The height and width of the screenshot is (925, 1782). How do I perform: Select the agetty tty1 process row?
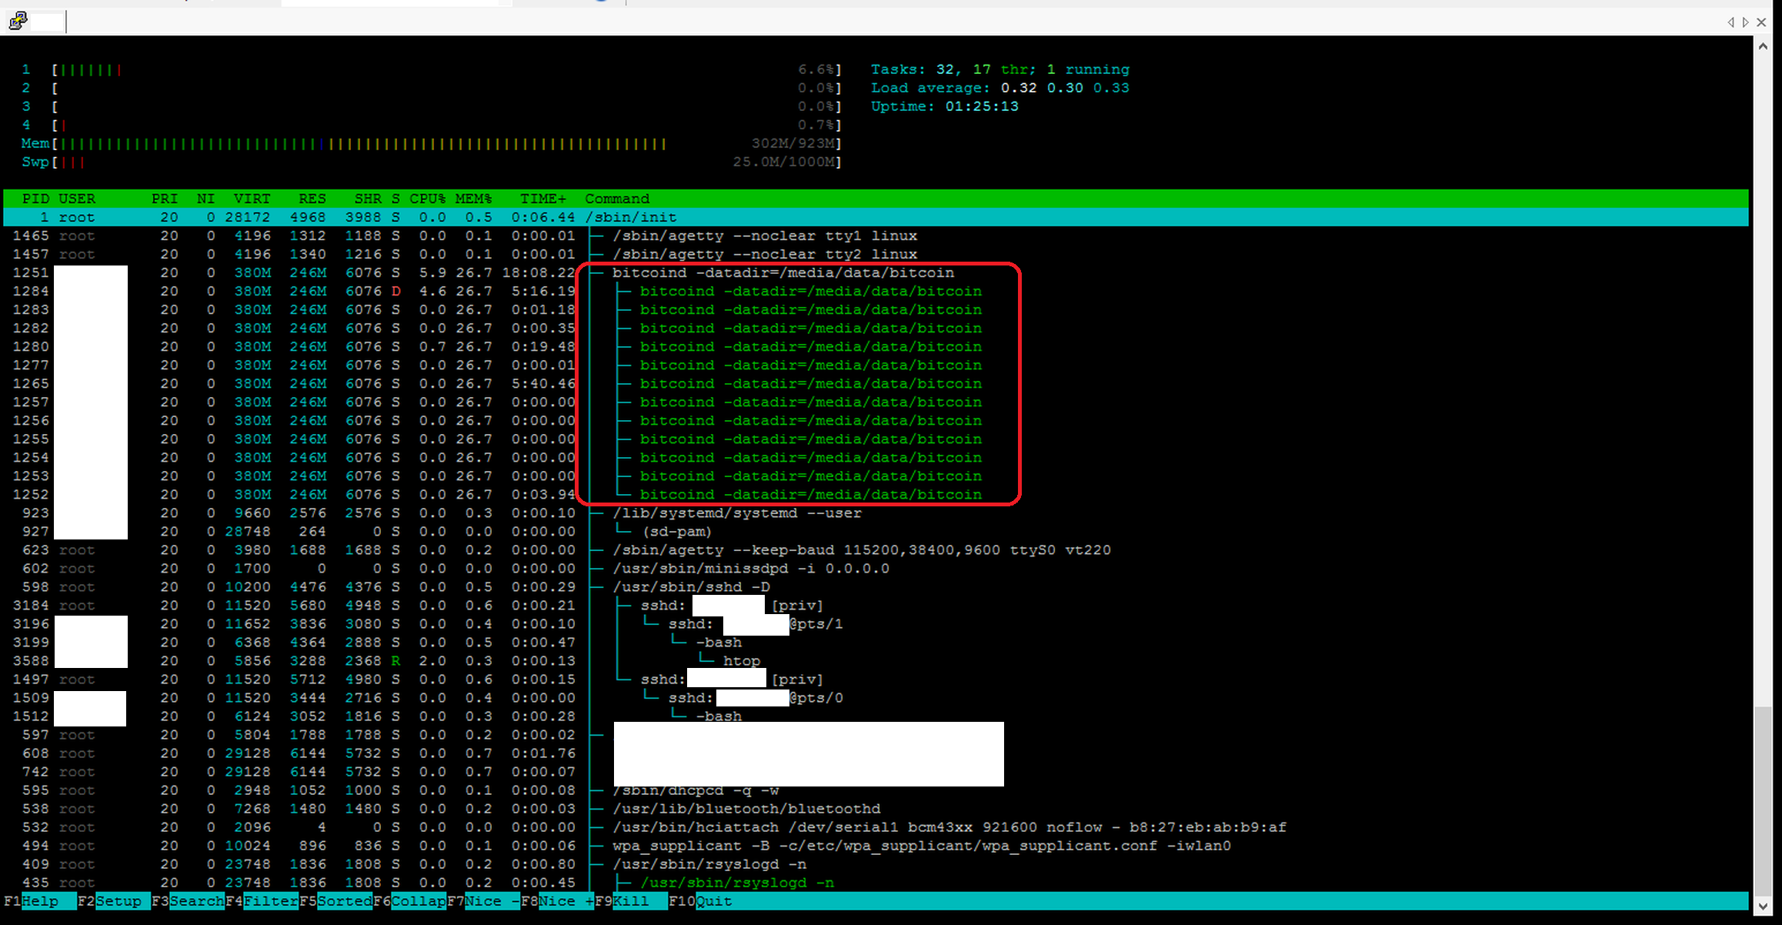click(876, 235)
